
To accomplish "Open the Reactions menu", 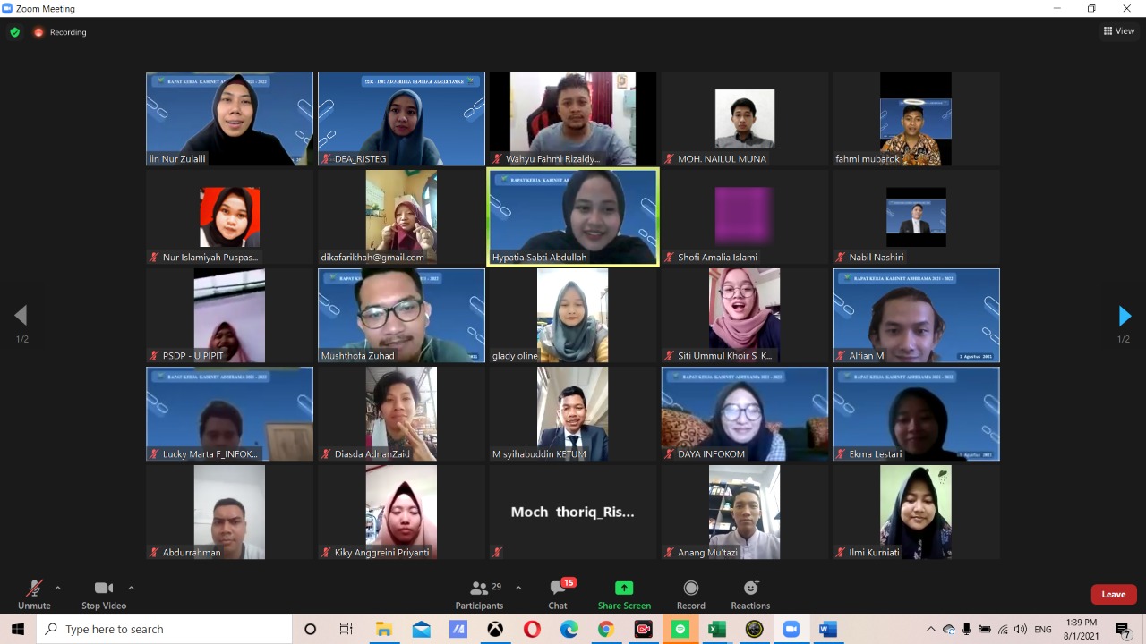I will point(750,594).
